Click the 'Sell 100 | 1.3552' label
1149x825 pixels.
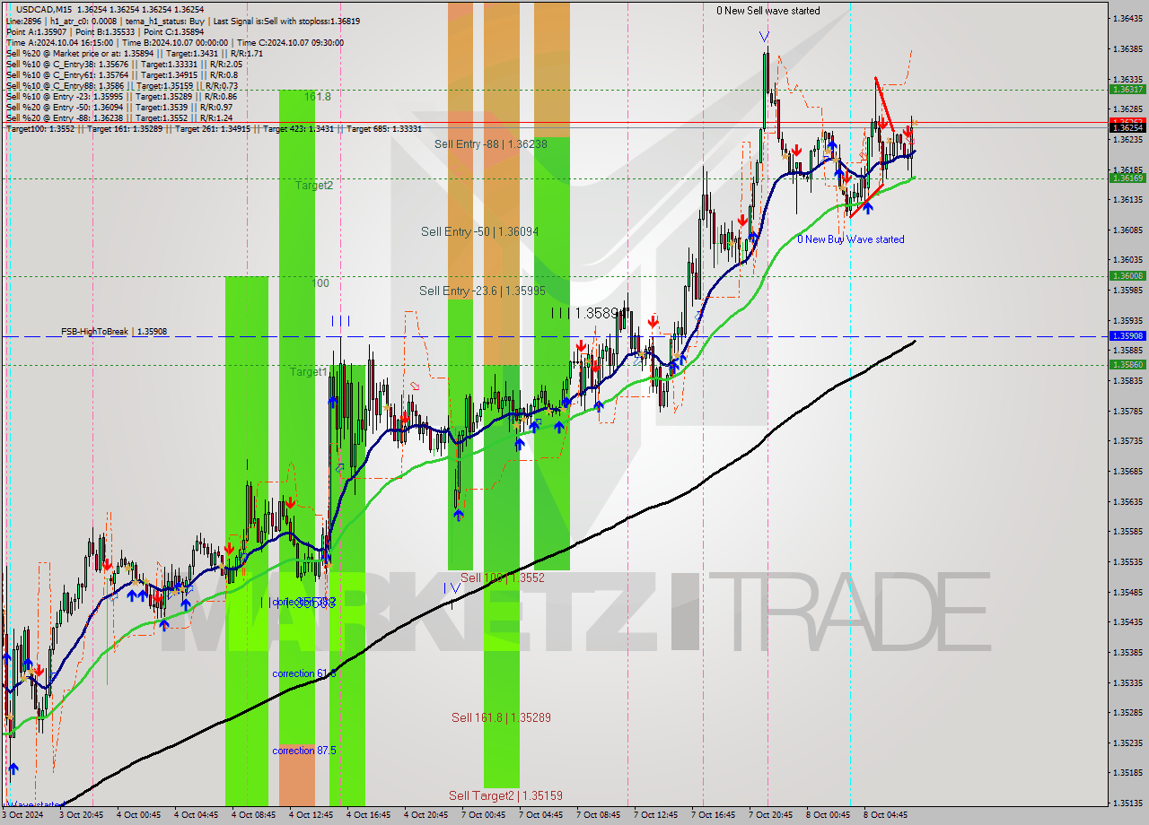pos(502,578)
